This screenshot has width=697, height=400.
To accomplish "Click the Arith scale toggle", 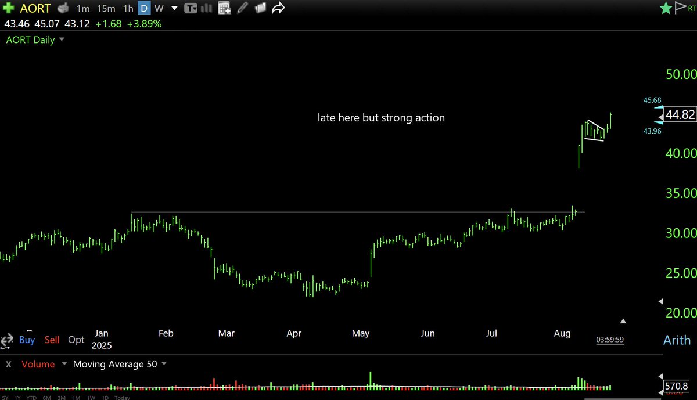I will pos(677,340).
